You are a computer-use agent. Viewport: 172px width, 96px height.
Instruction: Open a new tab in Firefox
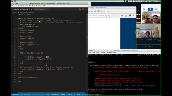108,11
